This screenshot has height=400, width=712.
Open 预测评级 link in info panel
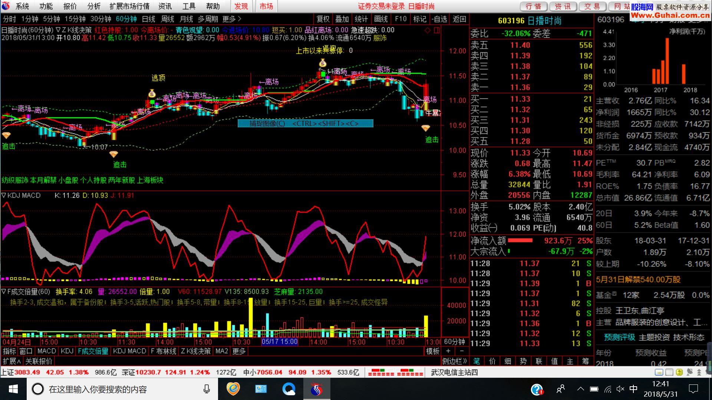click(619, 337)
